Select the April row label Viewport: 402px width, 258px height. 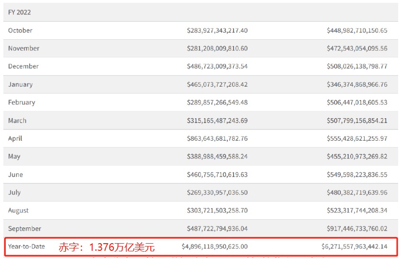pos(15,138)
